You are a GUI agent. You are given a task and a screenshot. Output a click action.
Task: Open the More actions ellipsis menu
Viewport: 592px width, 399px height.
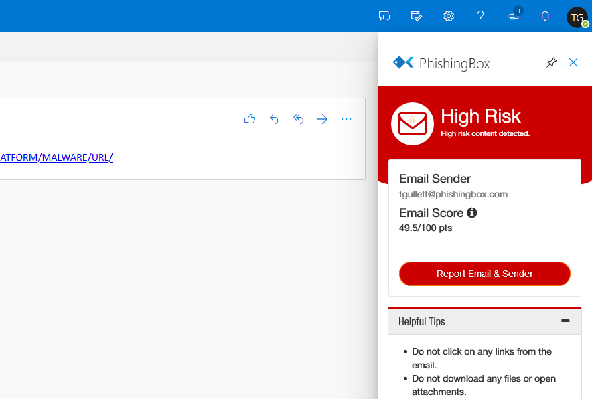coord(346,119)
